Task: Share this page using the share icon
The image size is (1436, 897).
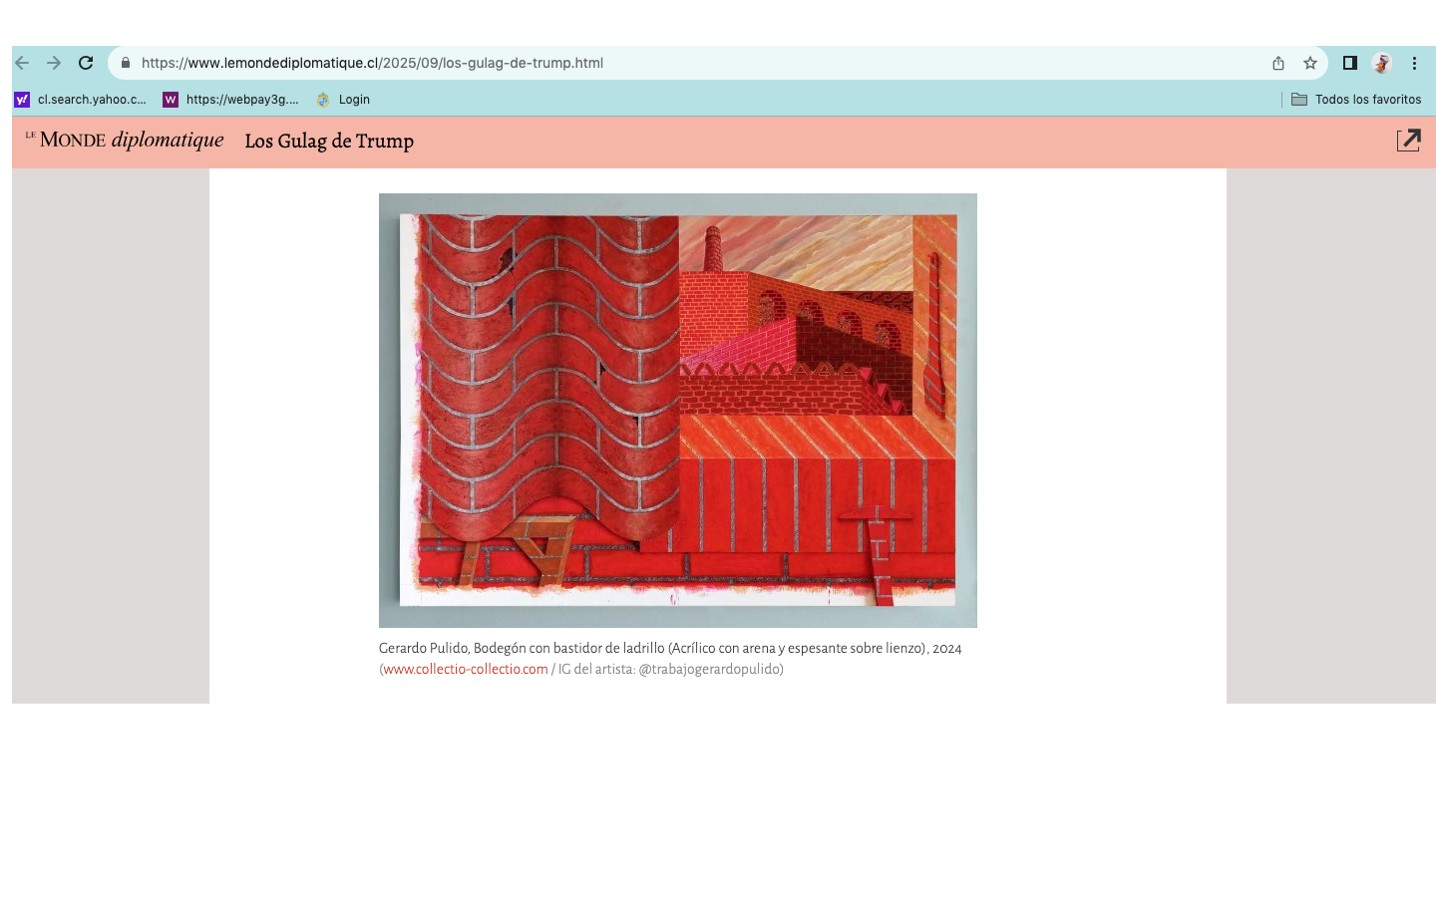Action: point(1277,63)
